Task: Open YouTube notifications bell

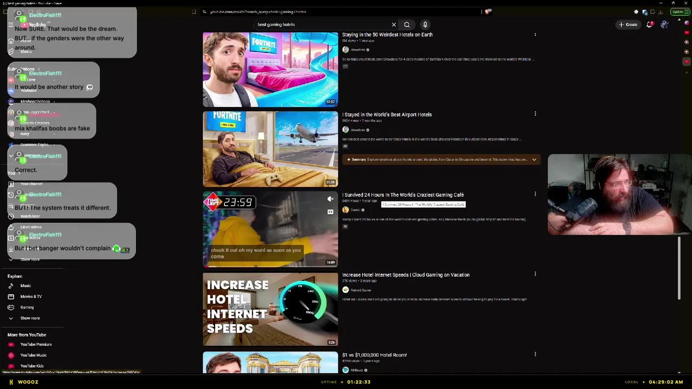Action: pyautogui.click(x=649, y=24)
